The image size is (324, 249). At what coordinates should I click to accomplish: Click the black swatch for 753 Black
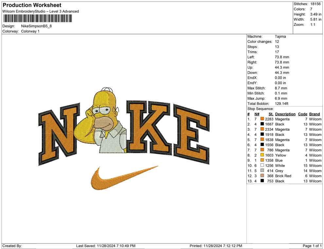[262, 181]
